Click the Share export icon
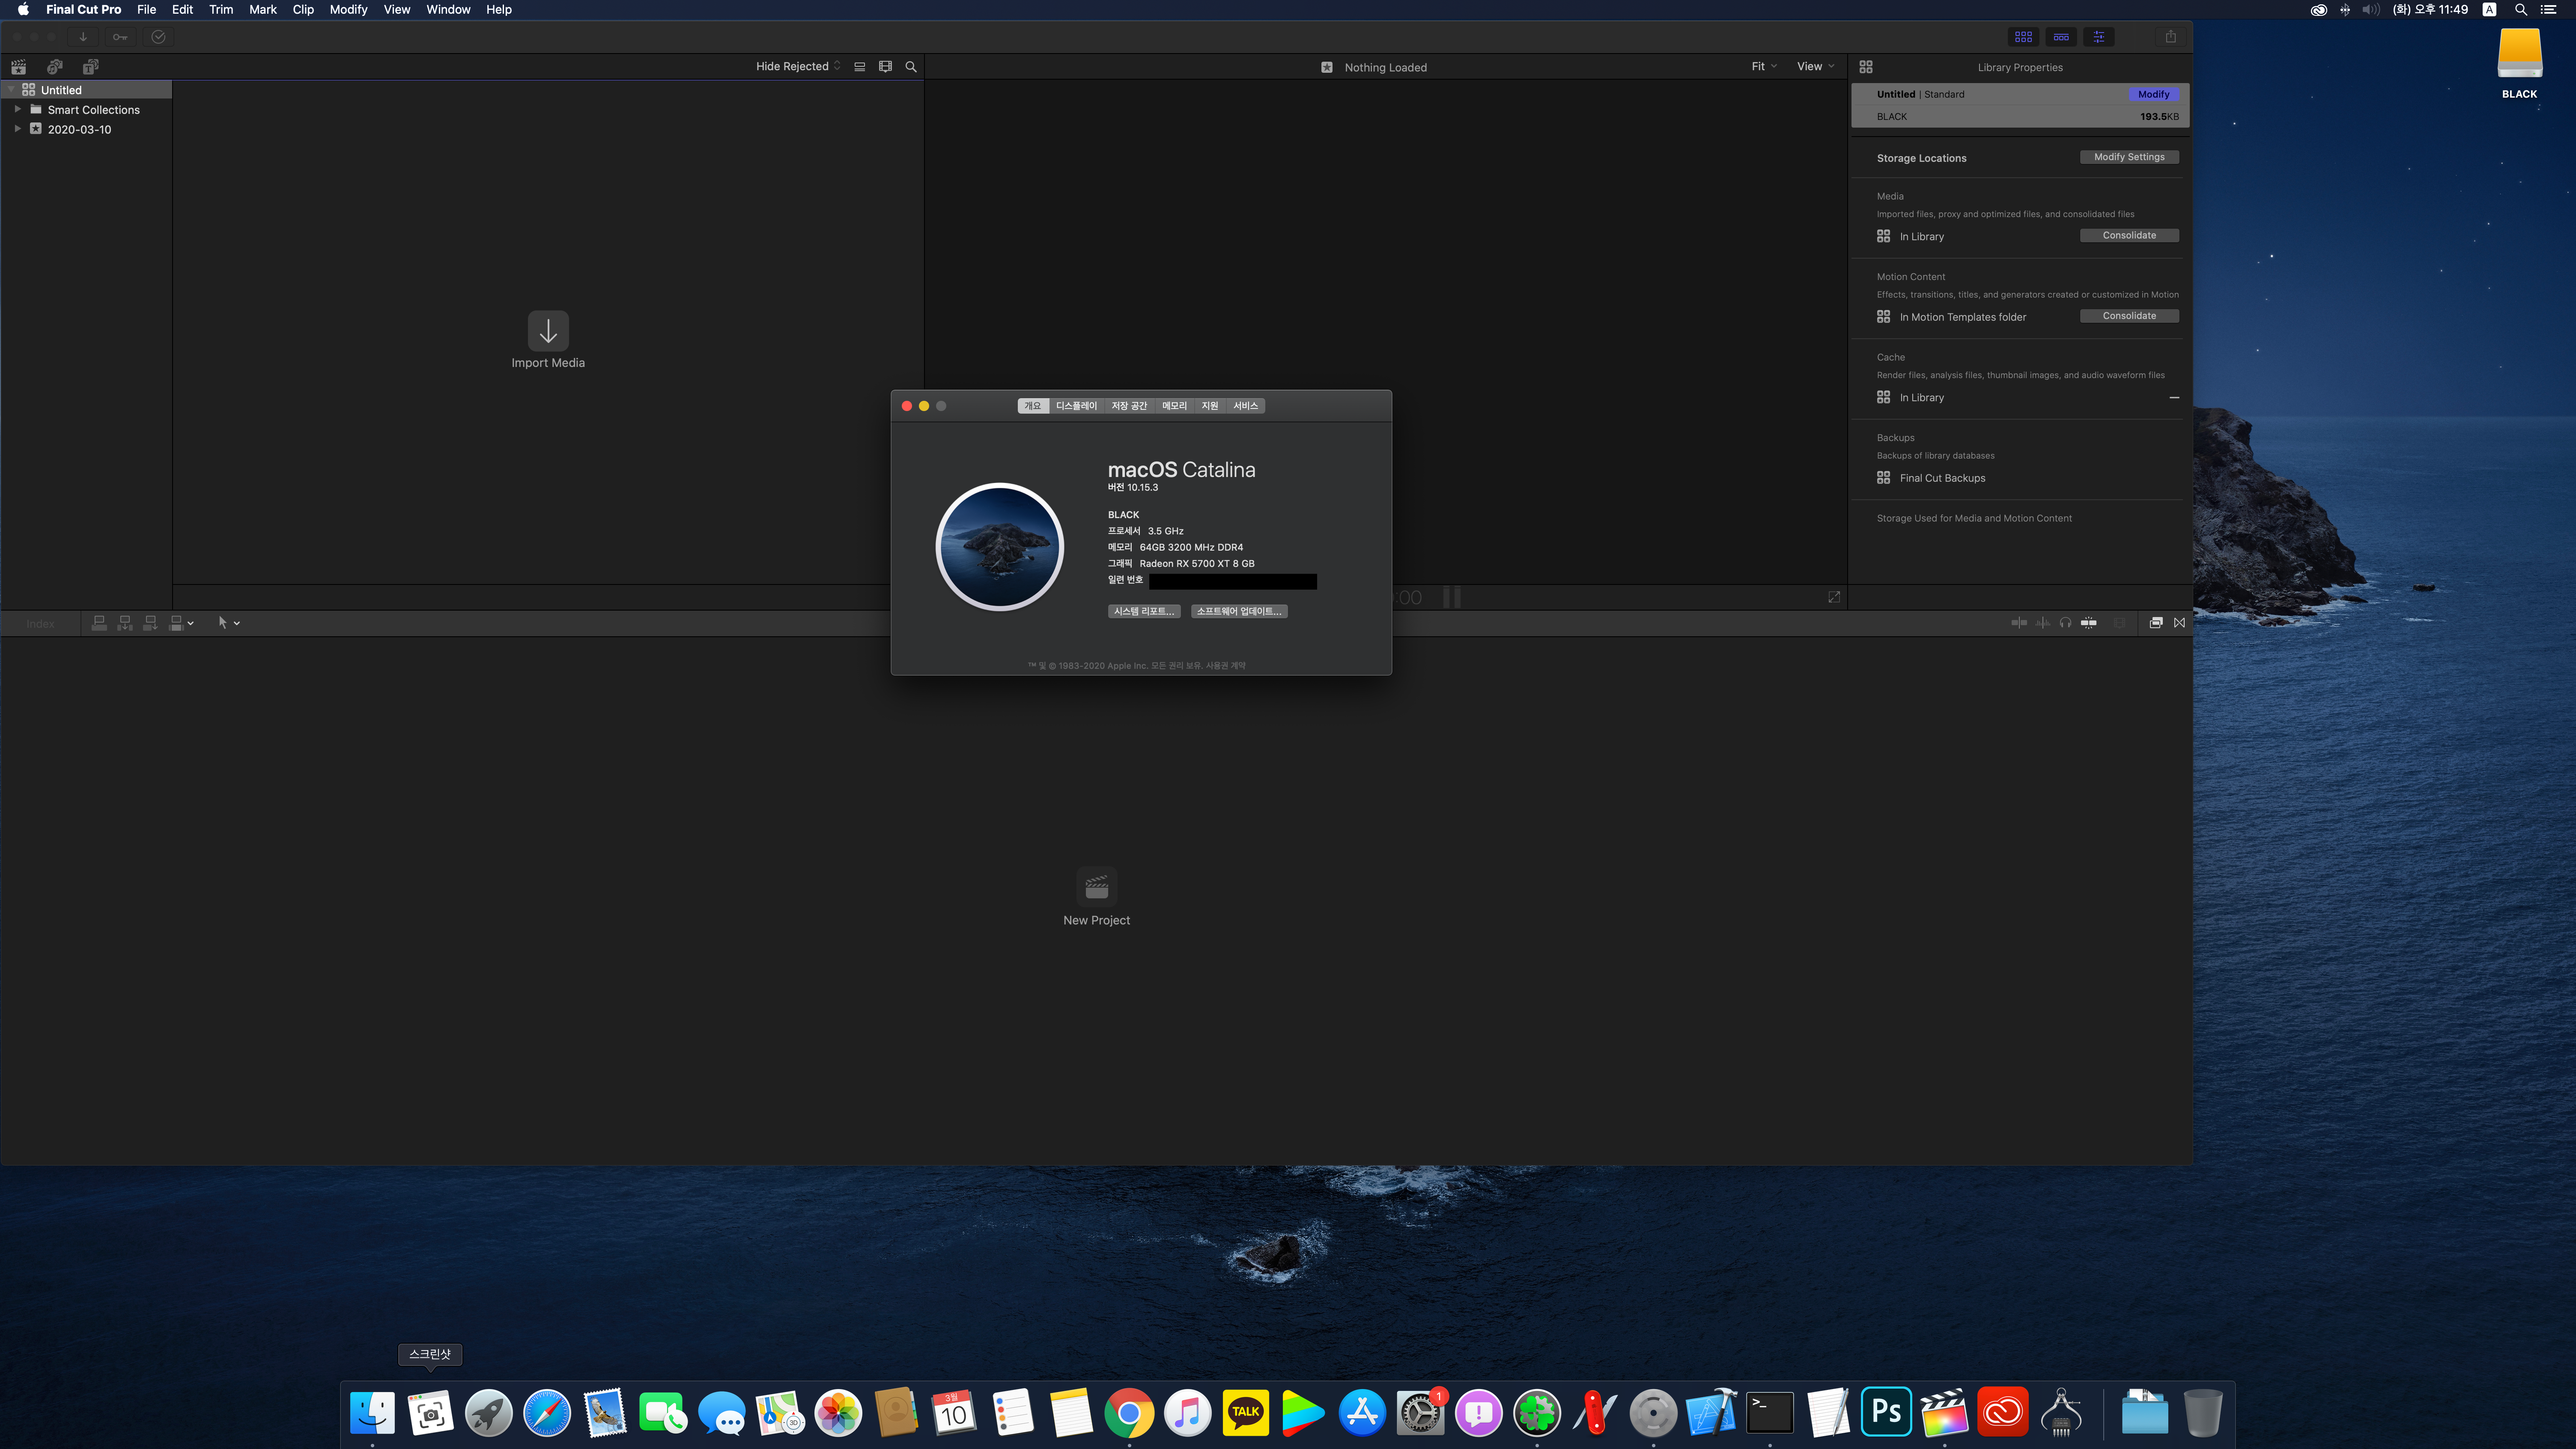This screenshot has height=1449, width=2576. (x=2171, y=37)
